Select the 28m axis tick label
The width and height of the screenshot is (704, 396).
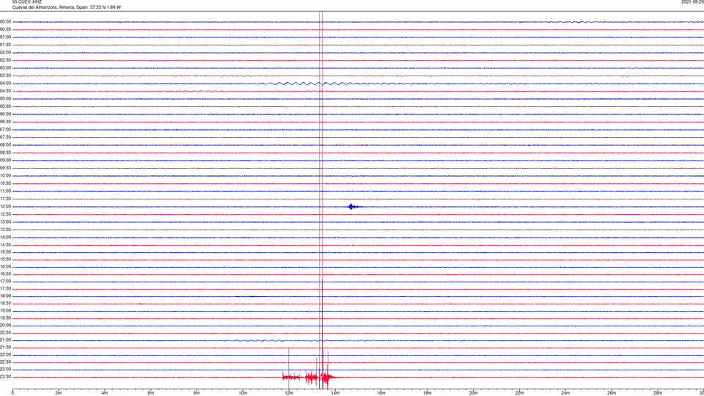[x=658, y=393]
